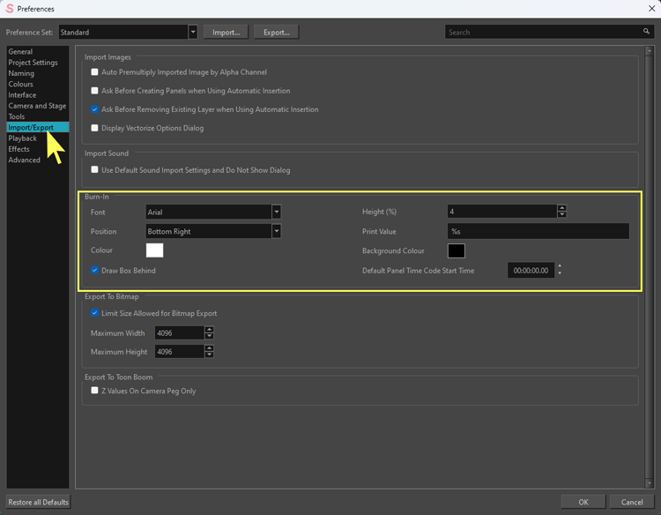Open Camera and Stage preferences
Viewport: 661px width, 515px height.
pos(37,106)
